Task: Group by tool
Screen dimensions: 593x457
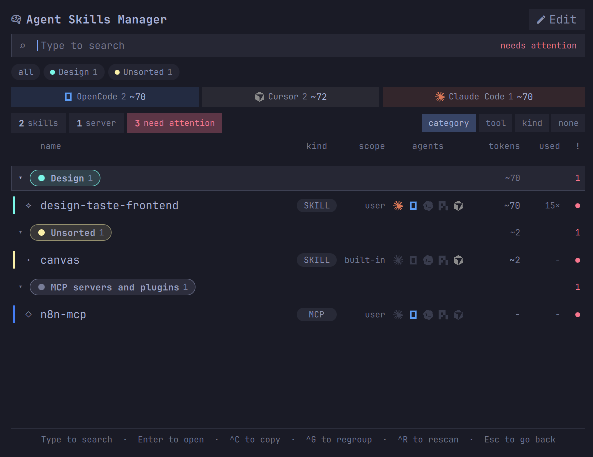Action: pyautogui.click(x=496, y=123)
